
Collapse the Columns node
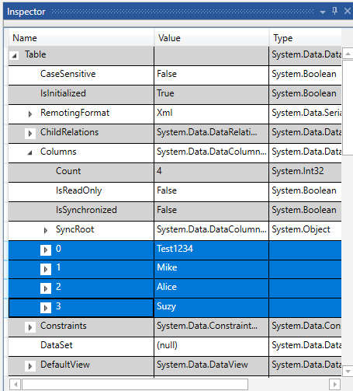pyautogui.click(x=30, y=152)
